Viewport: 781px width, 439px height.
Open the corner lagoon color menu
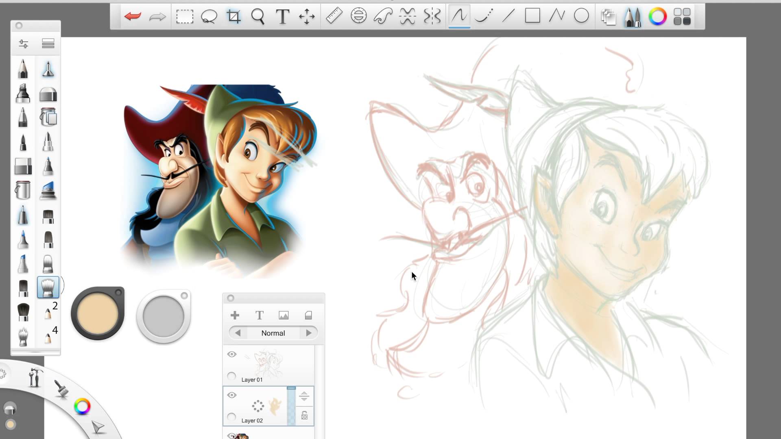pos(82,406)
